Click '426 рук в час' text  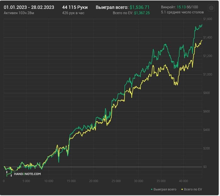pyautogui.click(x=73, y=13)
